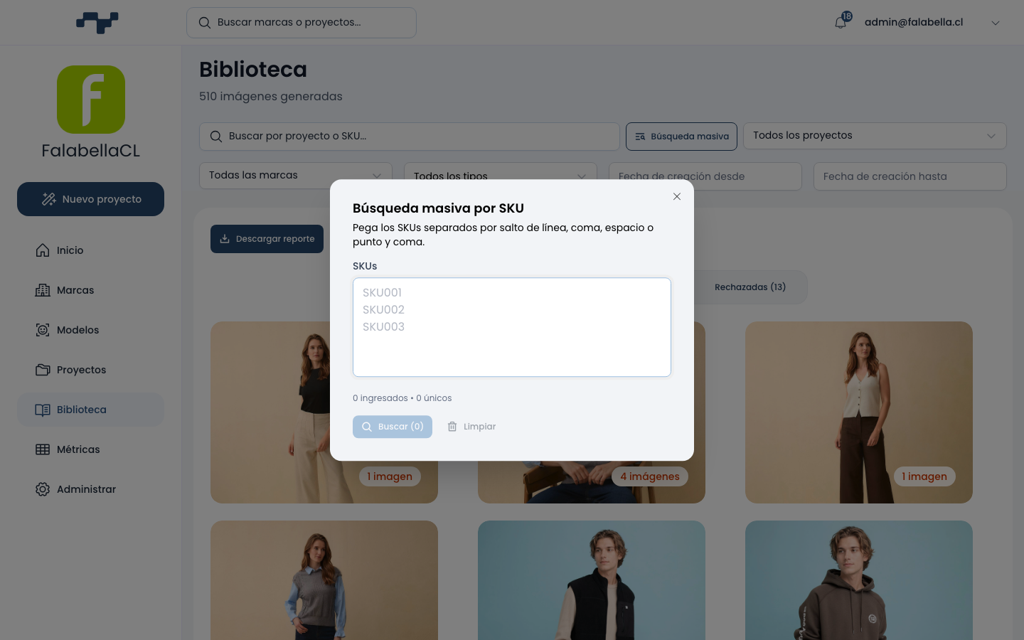Select Biblioteca in the sidebar
1024x640 pixels.
91,410
